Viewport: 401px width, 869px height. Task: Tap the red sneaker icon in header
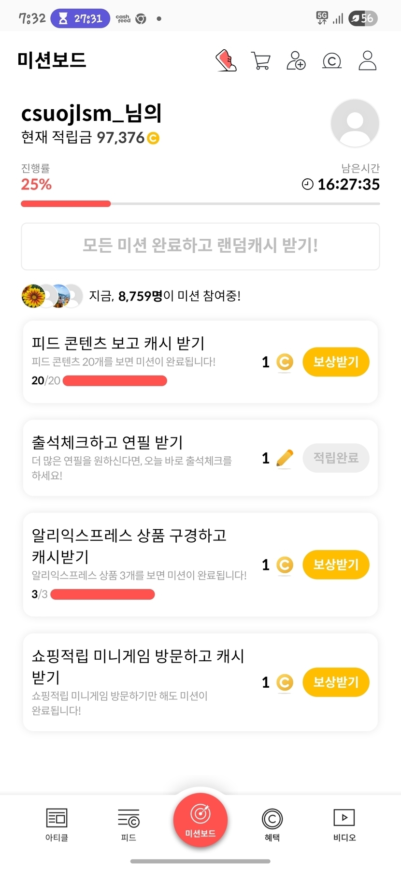pyautogui.click(x=226, y=61)
